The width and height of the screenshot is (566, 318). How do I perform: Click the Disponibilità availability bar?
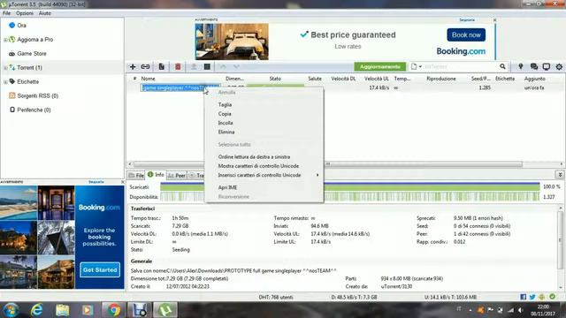(x=350, y=196)
